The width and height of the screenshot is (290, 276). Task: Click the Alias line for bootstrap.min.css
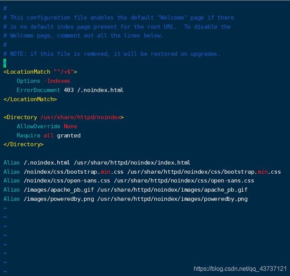[142, 172]
